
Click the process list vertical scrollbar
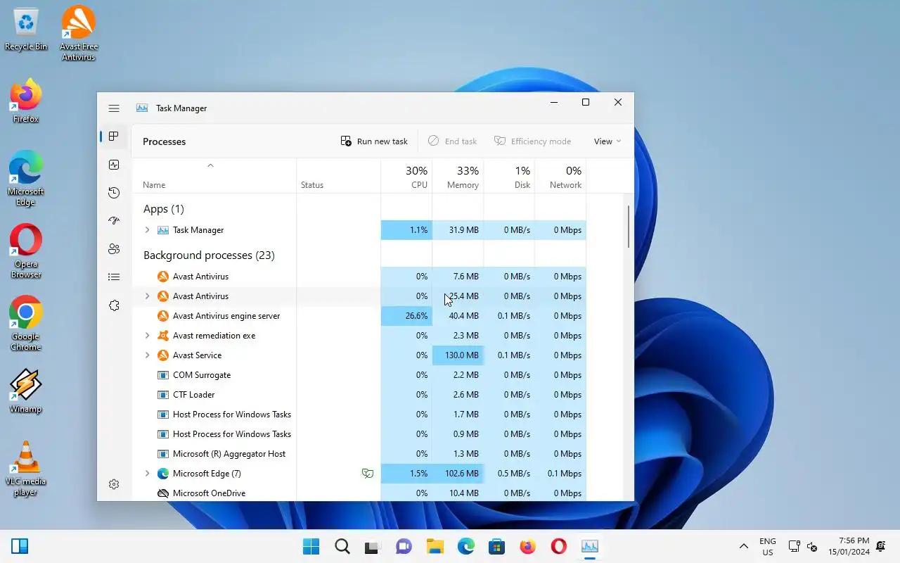click(627, 225)
